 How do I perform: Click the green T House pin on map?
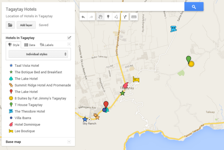pos(189,59)
